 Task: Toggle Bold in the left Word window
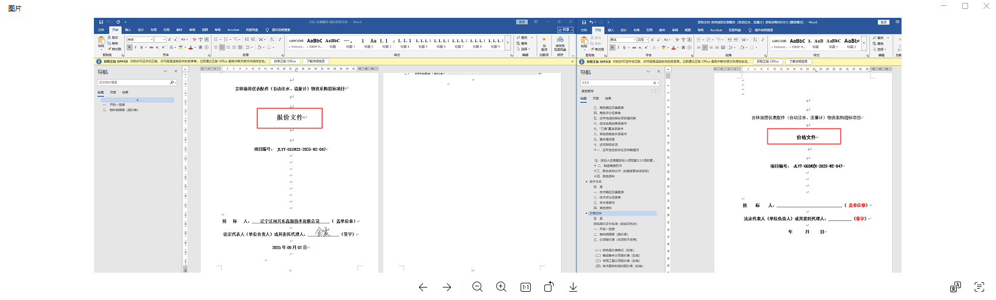[x=130, y=48]
